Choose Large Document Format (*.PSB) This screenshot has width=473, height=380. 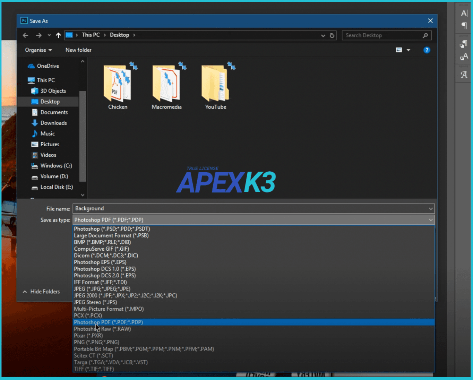[x=253, y=235]
